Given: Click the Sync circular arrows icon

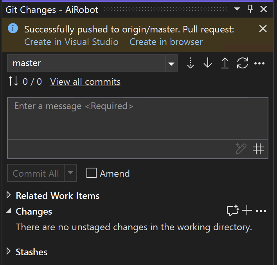Looking at the screenshot, I should [243, 63].
